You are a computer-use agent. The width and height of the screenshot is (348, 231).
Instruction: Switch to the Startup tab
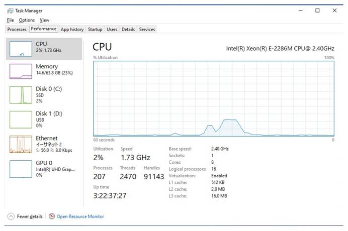(95, 29)
